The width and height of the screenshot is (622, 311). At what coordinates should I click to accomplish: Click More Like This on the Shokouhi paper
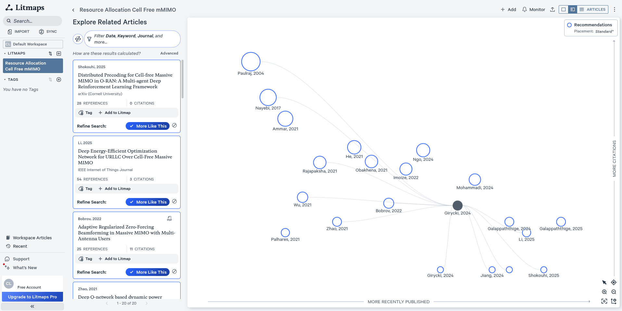pyautogui.click(x=147, y=126)
